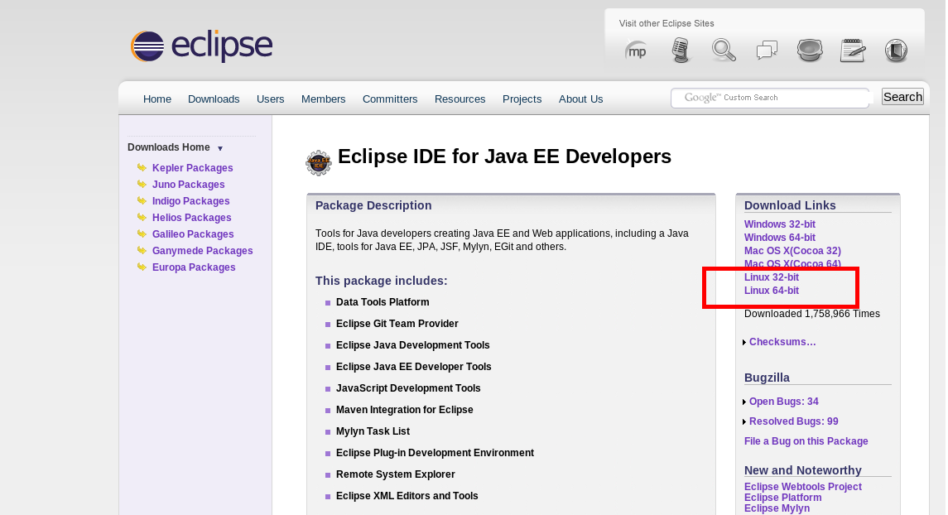Click the book/help site icon
Image resolution: width=948 pixels, height=515 pixels.
tap(896, 51)
